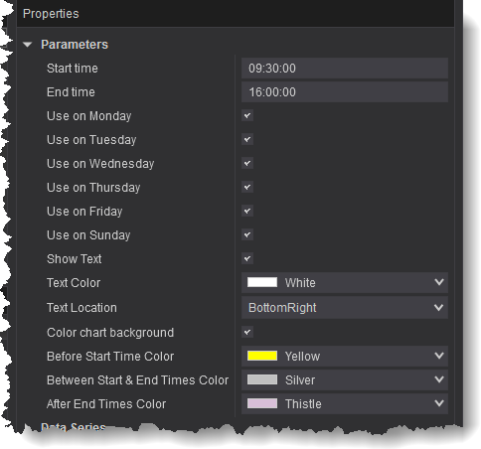This screenshot has width=481, height=449.
Task: Toggle Use on Tuesday checkbox
Action: pos(247,140)
